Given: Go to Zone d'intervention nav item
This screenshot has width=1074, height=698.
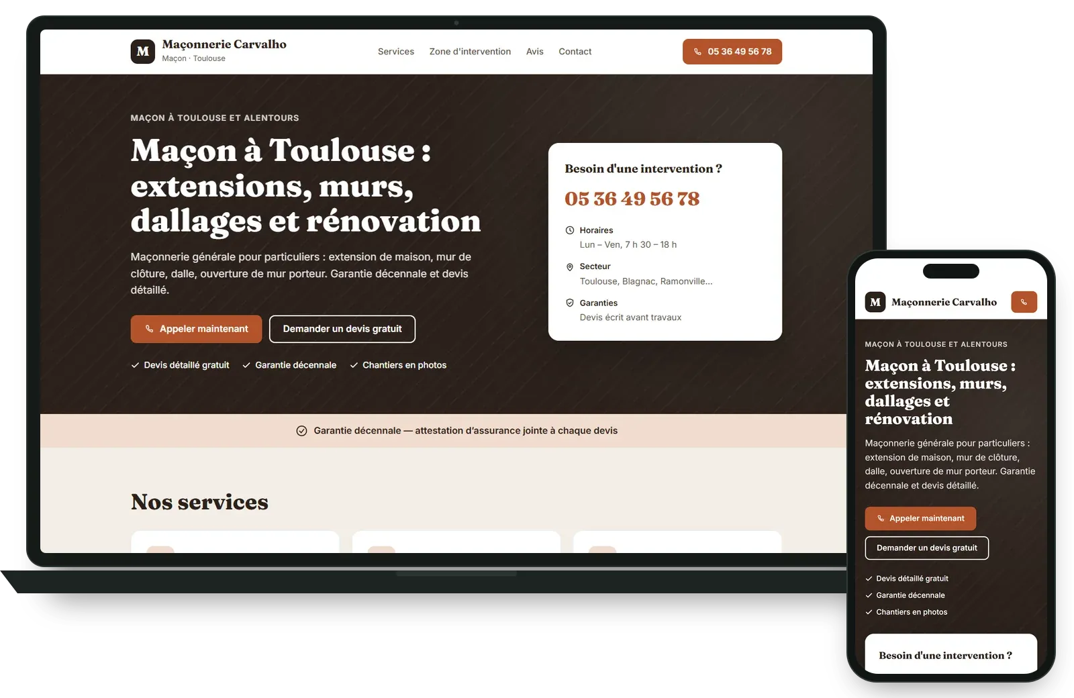Looking at the screenshot, I should point(470,52).
